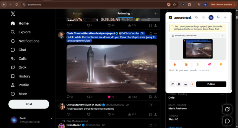
Task: Open annotated settings gear
Action: pyautogui.click(x=204, y=17)
